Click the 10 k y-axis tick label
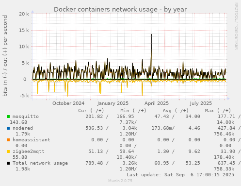Viewport: 241px width, 186px height. [x=24, y=47]
